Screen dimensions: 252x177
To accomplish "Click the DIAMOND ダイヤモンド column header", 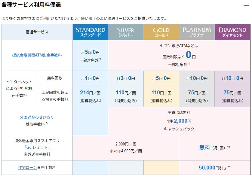I will tap(232, 32).
